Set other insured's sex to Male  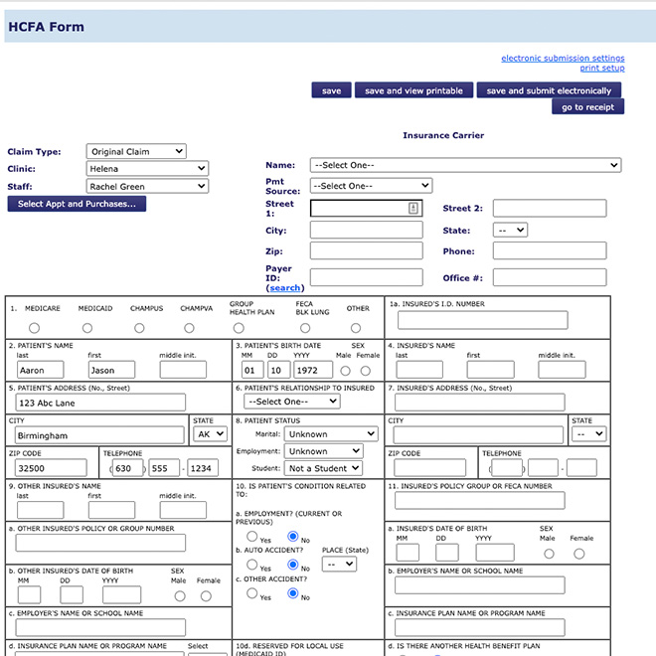180,596
